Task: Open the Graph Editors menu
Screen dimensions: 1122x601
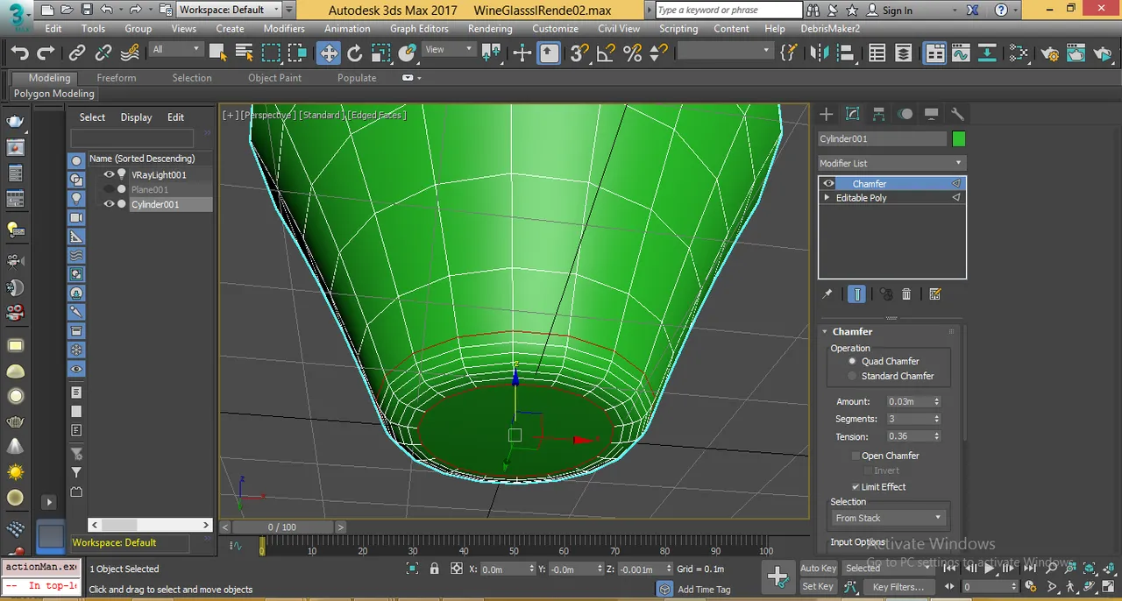Action: pos(419,28)
